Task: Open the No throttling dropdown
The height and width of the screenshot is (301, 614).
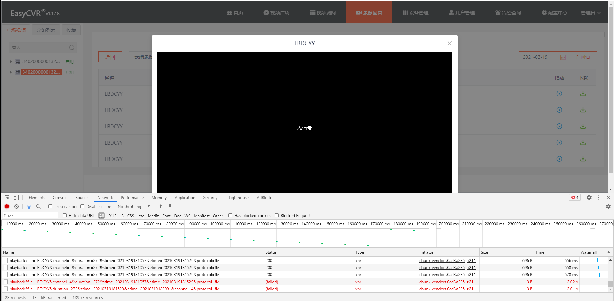Action: tap(134, 206)
